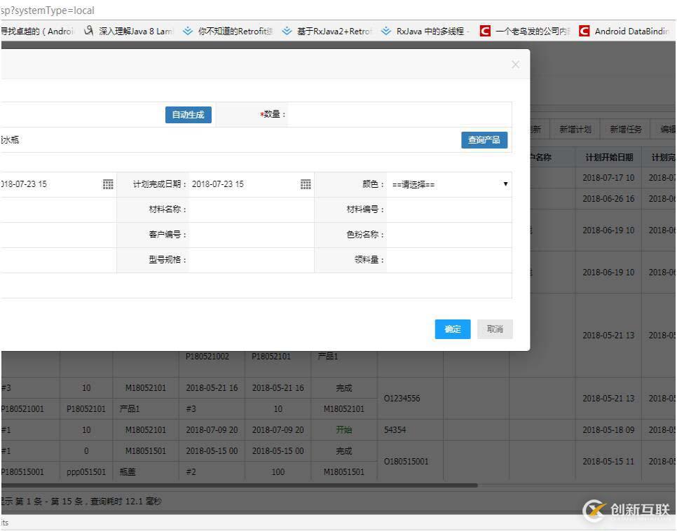Open the 深入理解Java 8 Lambda bookmark
Screen dimensions: 677x531
(128, 32)
